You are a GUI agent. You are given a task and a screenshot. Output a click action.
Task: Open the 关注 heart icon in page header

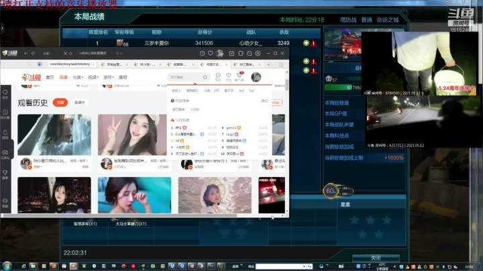coord(229,76)
